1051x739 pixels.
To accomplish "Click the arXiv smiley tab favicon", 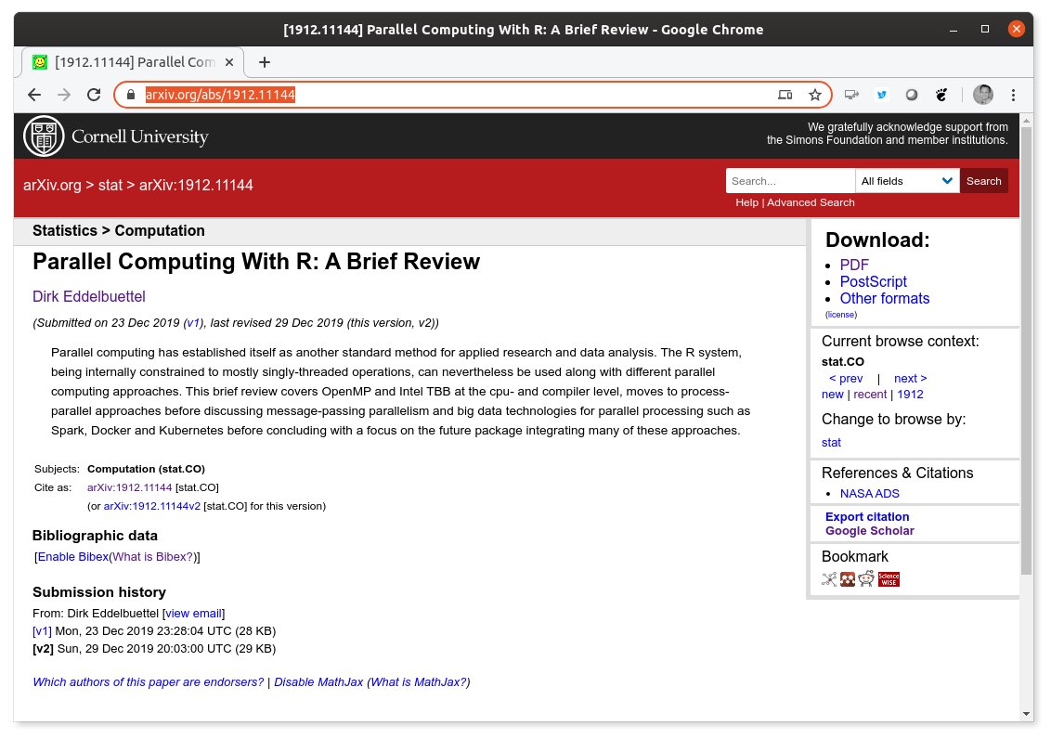I will 40,62.
